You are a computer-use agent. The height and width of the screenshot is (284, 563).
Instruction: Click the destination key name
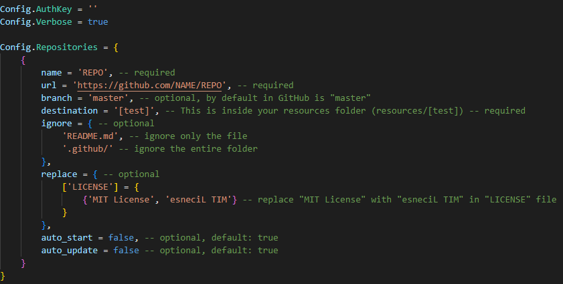point(70,110)
